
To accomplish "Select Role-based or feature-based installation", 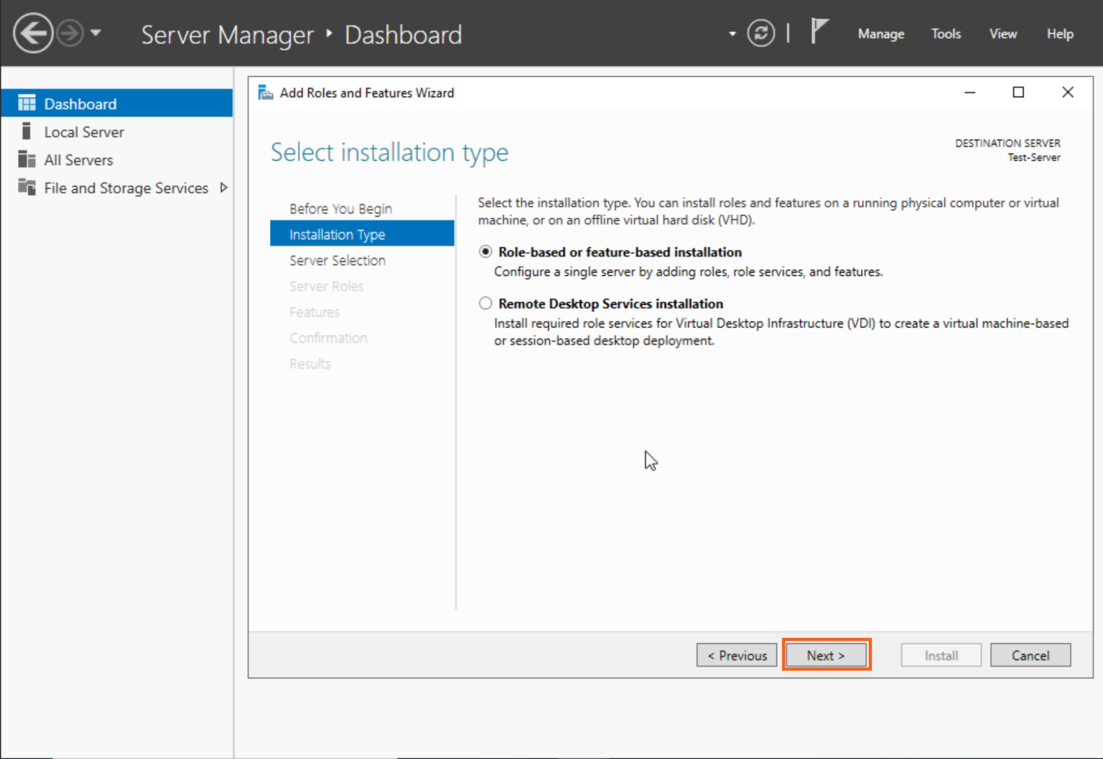I will [485, 252].
